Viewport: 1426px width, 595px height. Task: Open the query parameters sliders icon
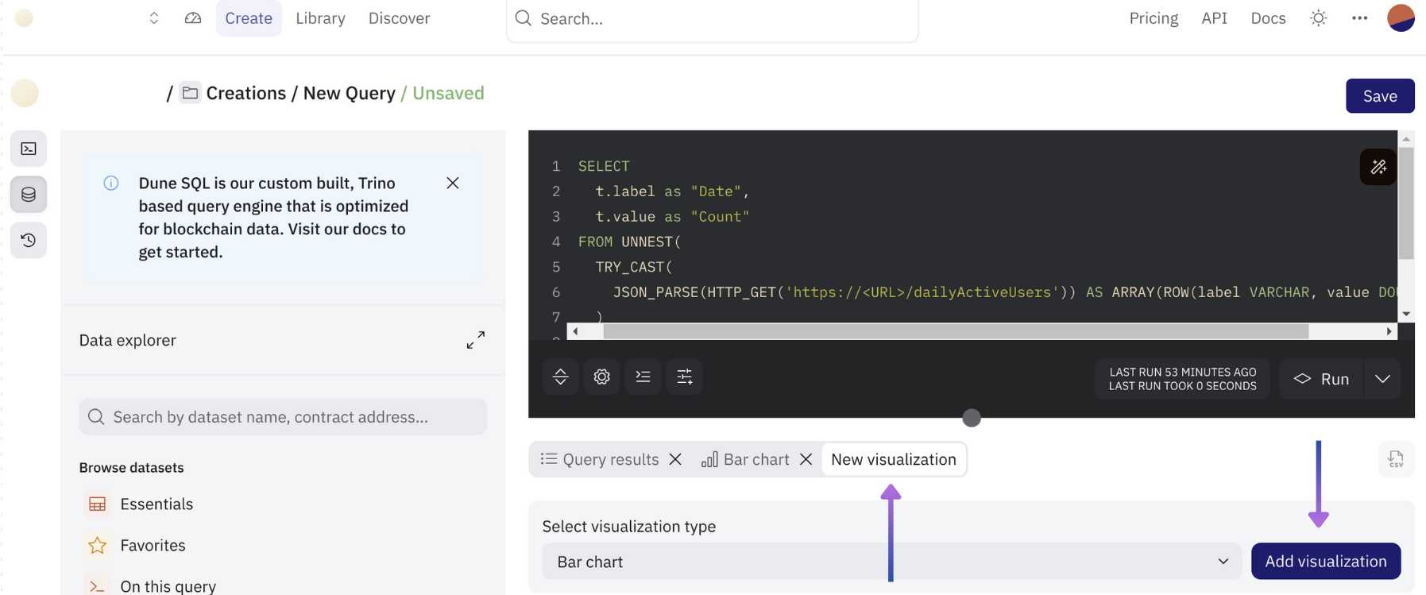684,377
